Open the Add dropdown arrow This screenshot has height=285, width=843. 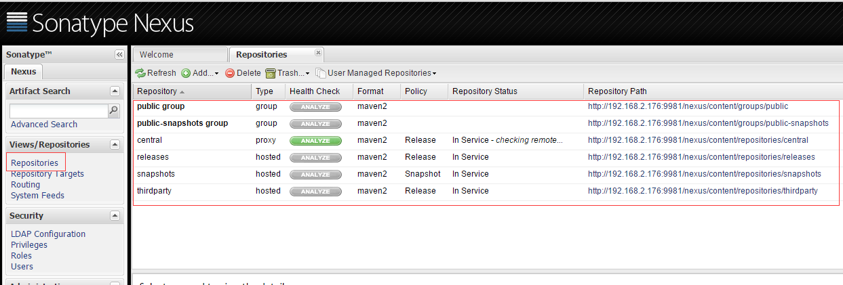(x=217, y=73)
